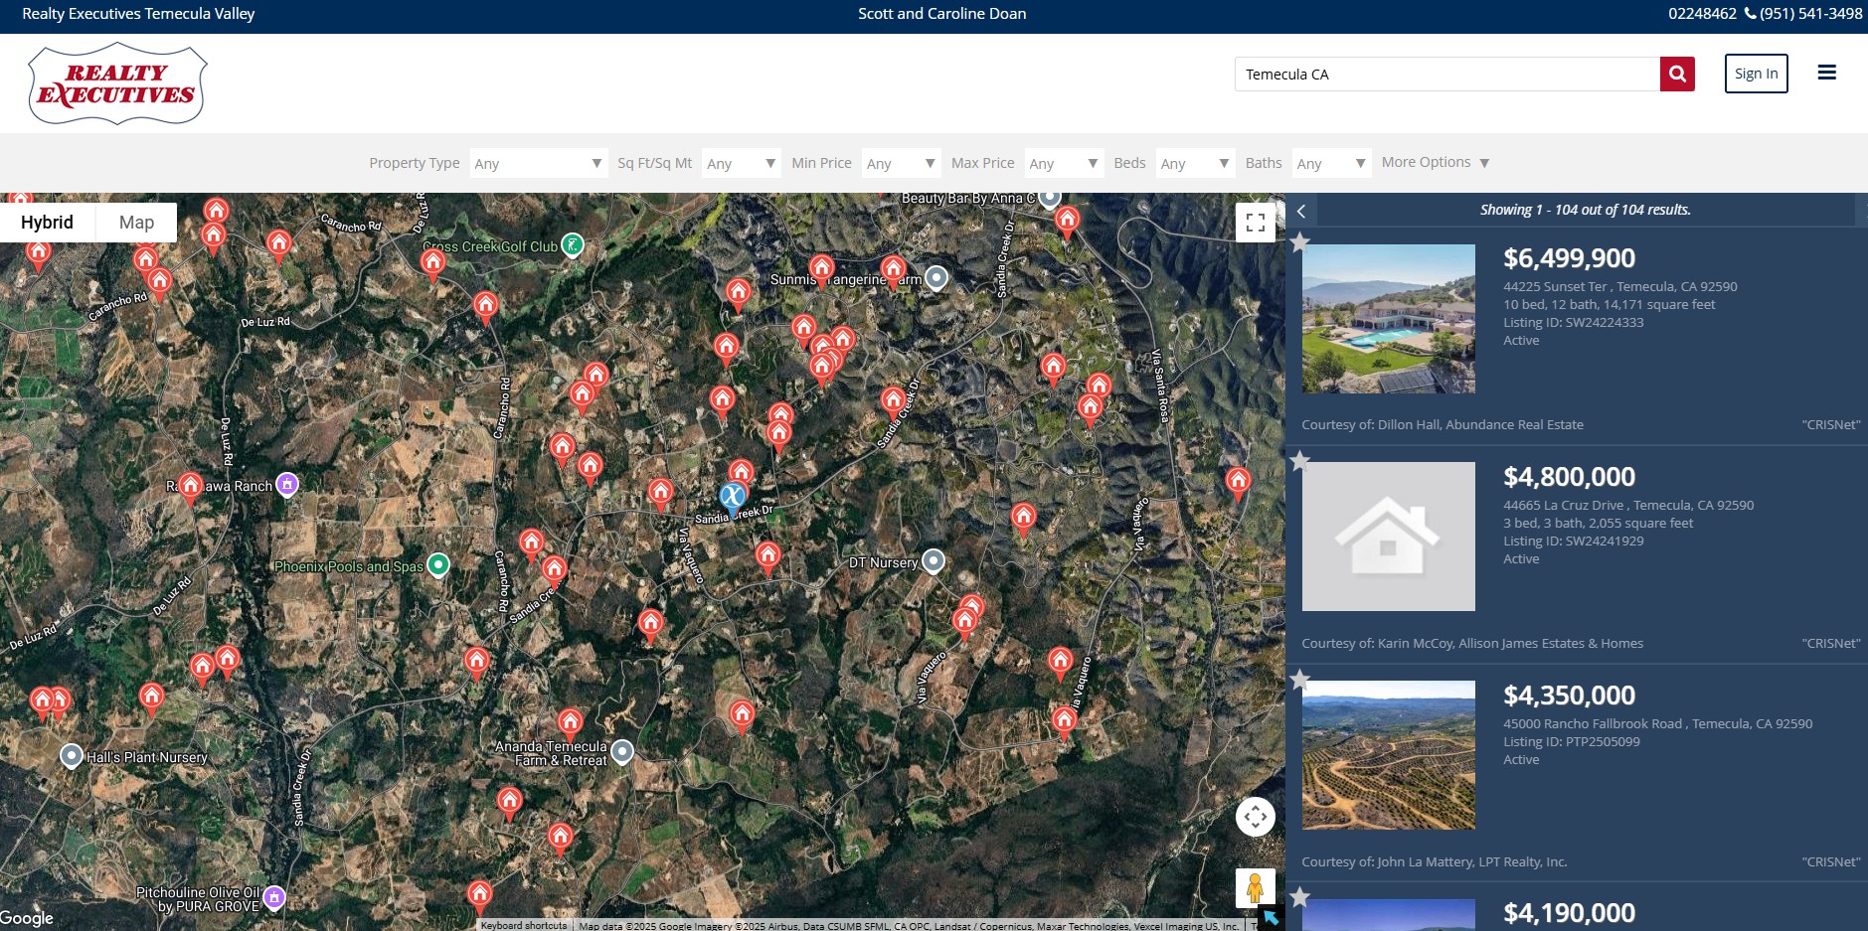Image resolution: width=1868 pixels, height=931 pixels.
Task: Open the Property Type dropdown
Action: pos(538,163)
